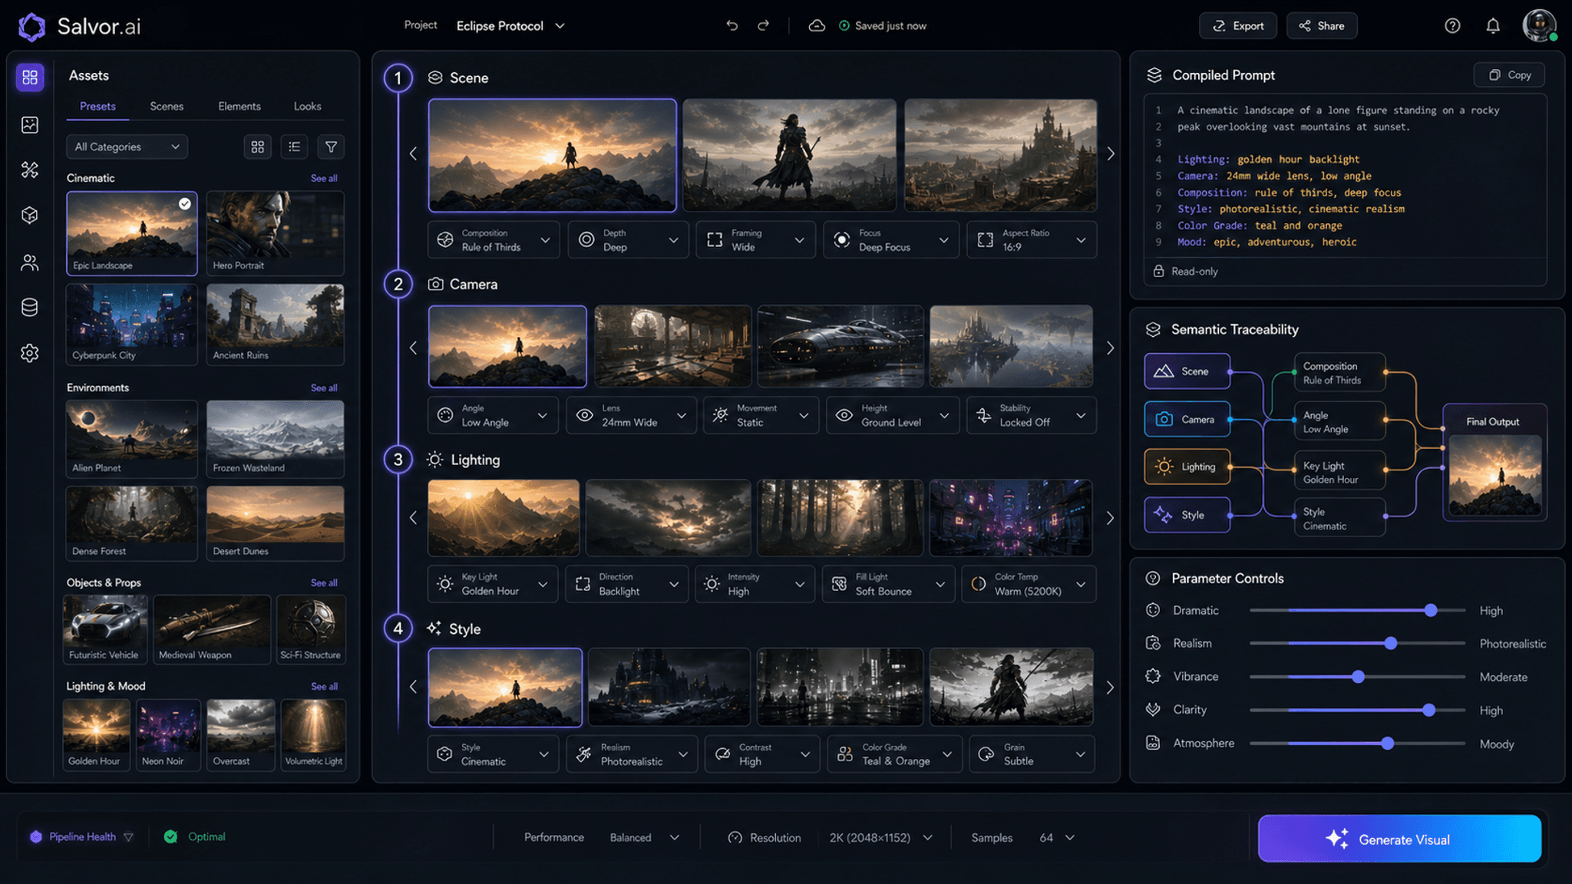Expand the Pipeline Health menu
This screenshot has width=1572, height=884.
(x=82, y=836)
